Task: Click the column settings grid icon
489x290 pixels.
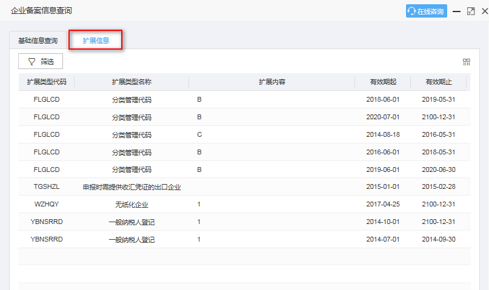Action: (466, 62)
